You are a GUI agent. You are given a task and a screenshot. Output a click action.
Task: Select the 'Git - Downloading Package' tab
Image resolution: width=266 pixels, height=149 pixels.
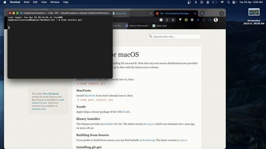point(175,13)
